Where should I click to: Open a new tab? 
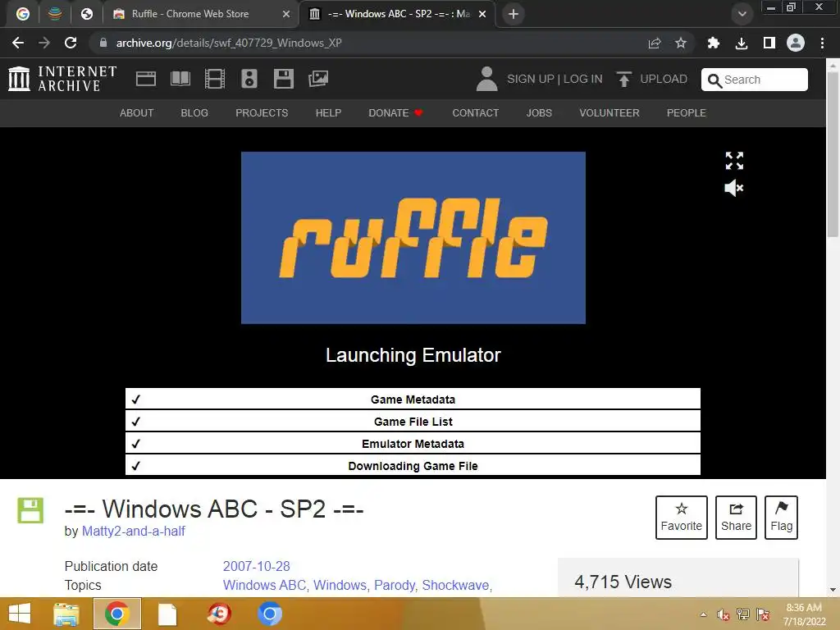click(x=514, y=14)
